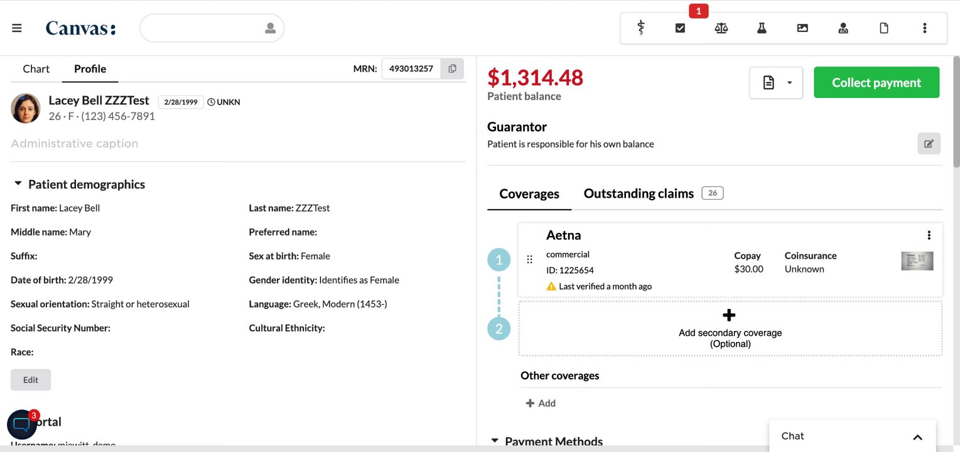Edit the guarantor information
This screenshot has height=452, width=960.
929,144
